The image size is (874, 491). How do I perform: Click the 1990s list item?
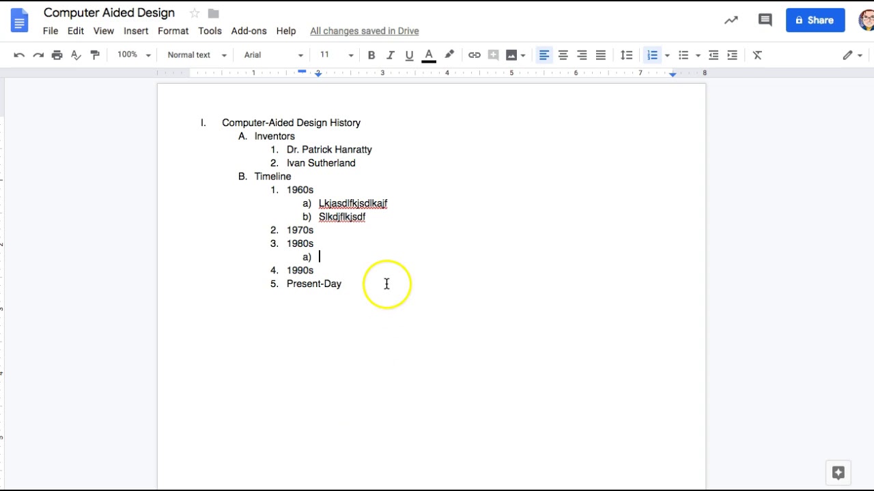(x=300, y=270)
